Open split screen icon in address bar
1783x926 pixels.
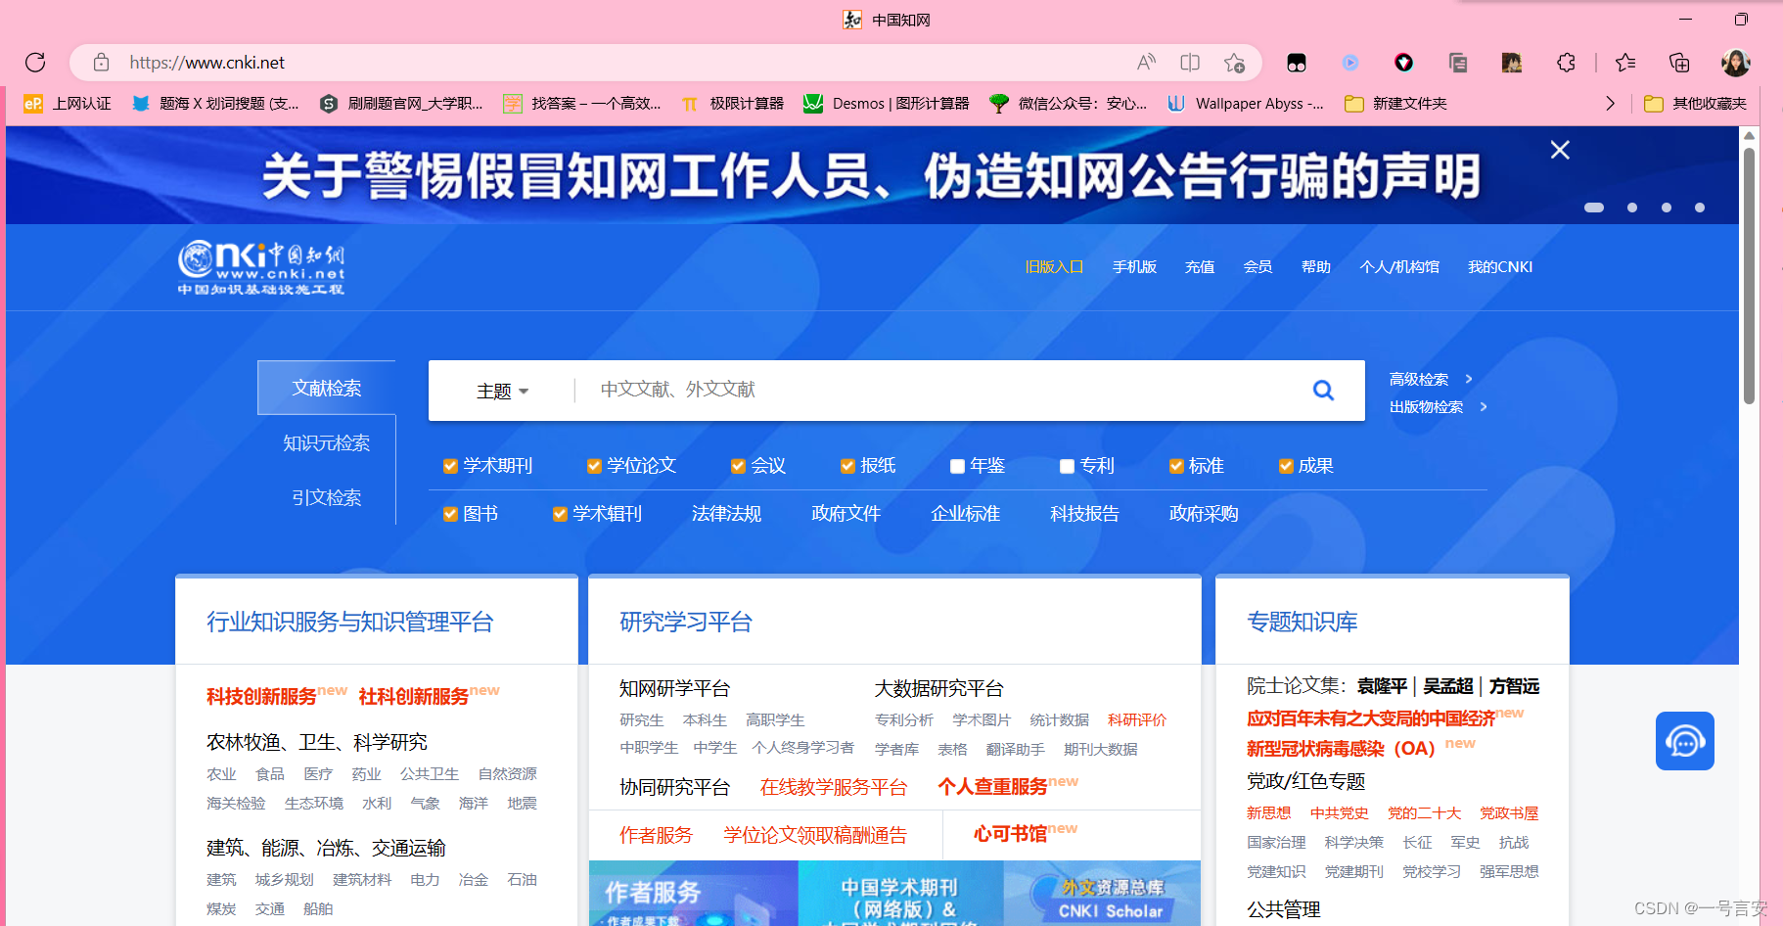click(1190, 63)
